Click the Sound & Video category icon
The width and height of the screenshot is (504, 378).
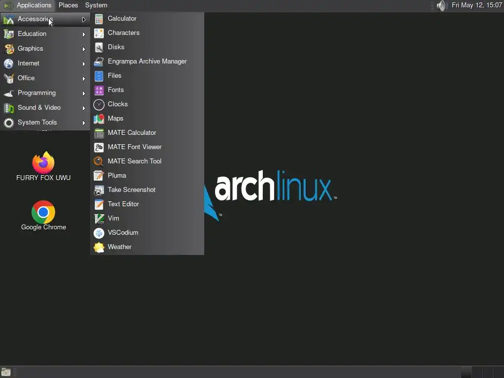click(x=9, y=108)
